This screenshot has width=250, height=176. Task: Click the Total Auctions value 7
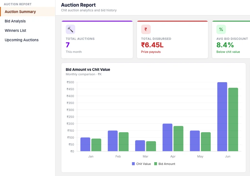[68, 45]
